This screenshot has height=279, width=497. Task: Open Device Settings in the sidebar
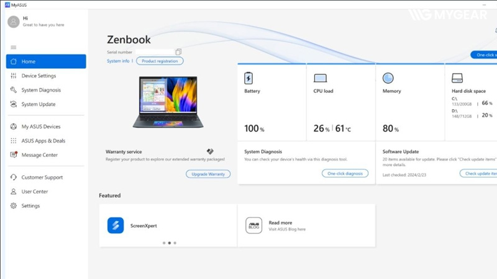(39, 76)
